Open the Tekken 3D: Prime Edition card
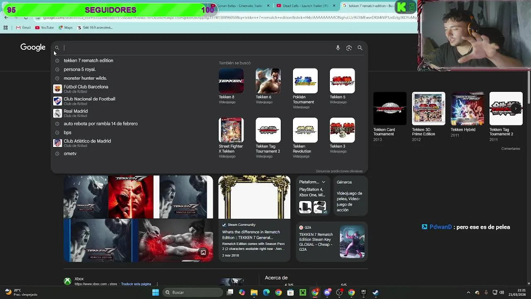Screen dimensions: 531x299 [x=429, y=117]
